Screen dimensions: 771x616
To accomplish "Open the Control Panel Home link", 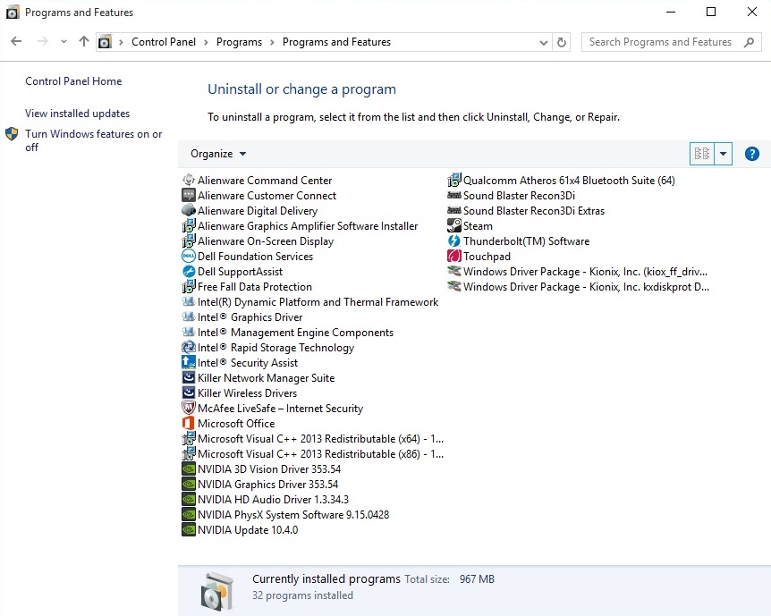I will [73, 81].
